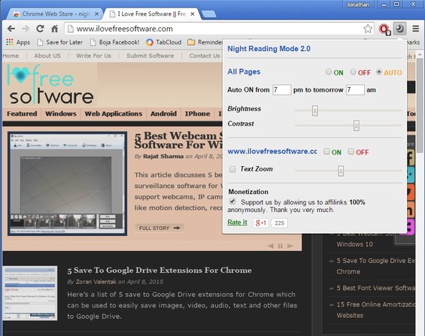This screenshot has height=336, width=425.
Task: Open the Web Applications category tab
Action: (x=114, y=114)
